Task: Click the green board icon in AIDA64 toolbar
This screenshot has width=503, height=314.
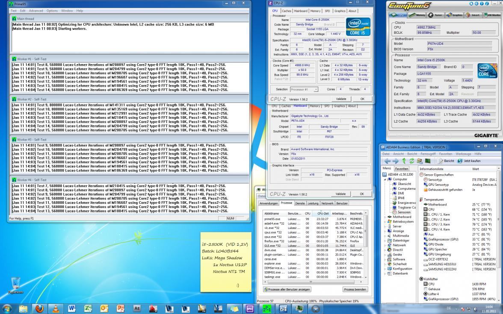Action: tap(428, 161)
